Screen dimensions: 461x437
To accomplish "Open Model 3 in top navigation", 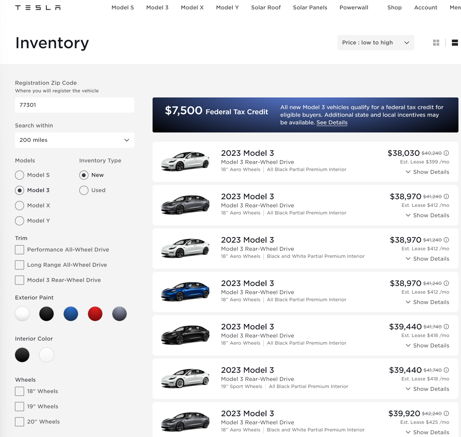I will (x=157, y=8).
